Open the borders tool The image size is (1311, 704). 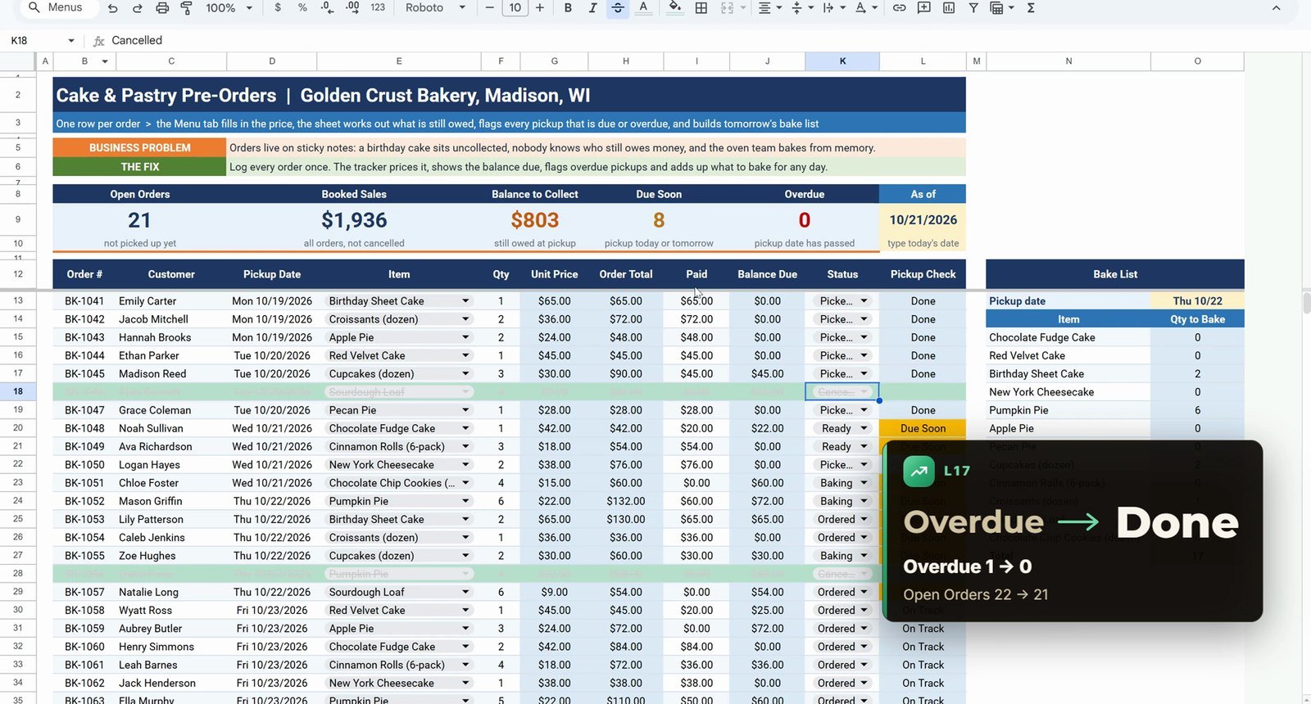701,7
